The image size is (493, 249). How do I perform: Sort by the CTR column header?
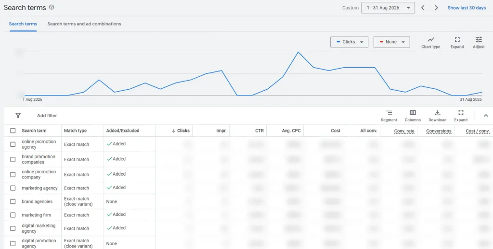[259, 130]
